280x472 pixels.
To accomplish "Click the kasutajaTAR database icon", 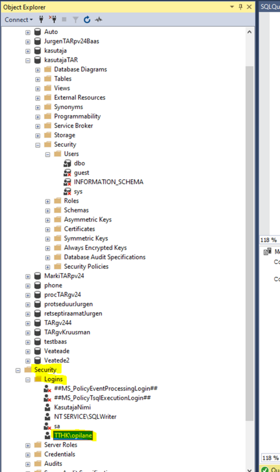I will (38, 60).
